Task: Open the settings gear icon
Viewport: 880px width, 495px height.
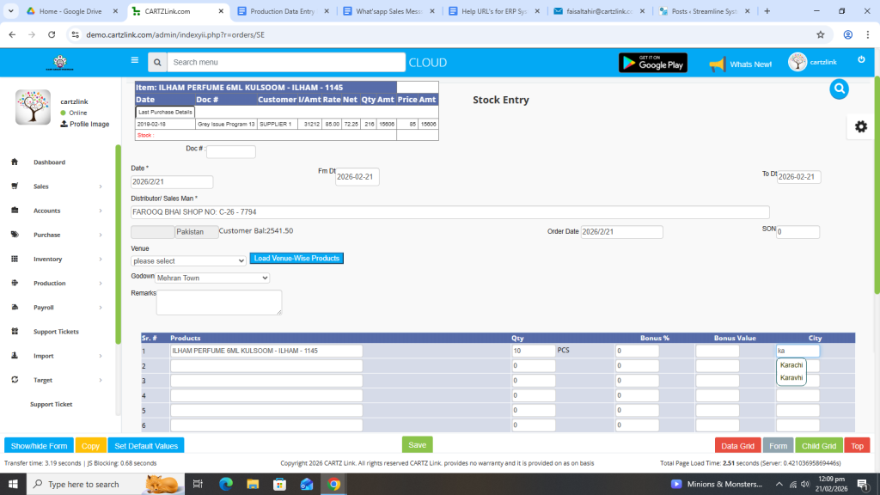Action: tap(860, 126)
